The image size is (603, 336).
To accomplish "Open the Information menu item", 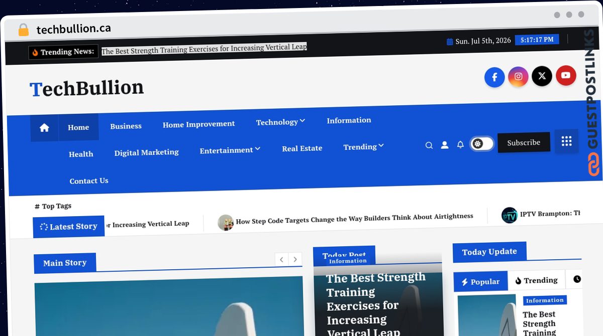I will coord(349,120).
